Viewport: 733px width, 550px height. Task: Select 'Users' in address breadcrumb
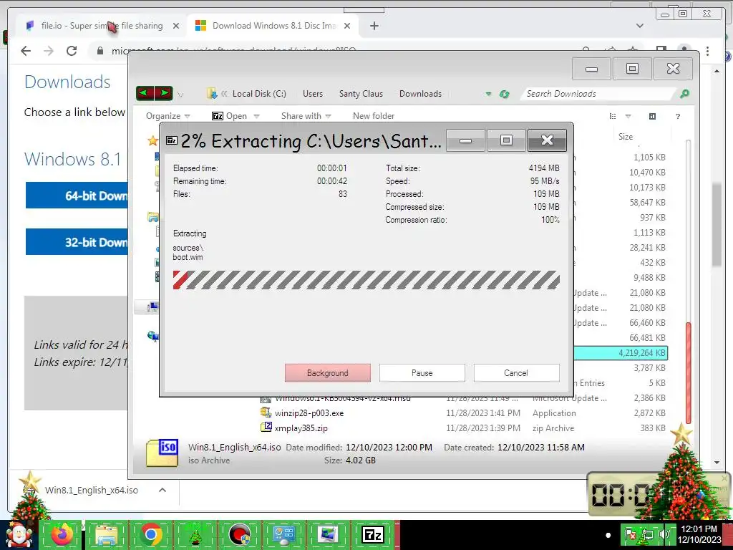click(x=313, y=94)
